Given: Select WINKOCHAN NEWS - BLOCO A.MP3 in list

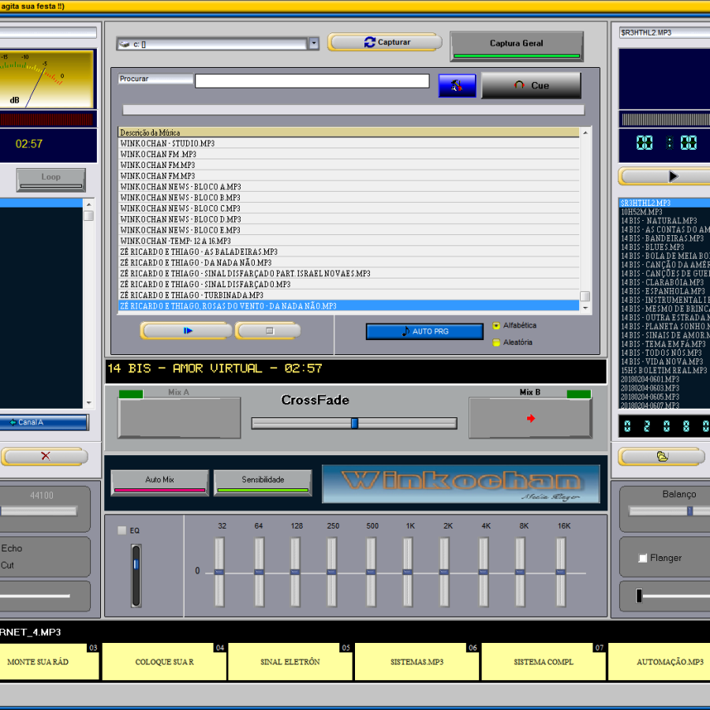Looking at the screenshot, I should coord(181,187).
